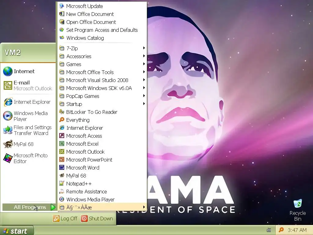Open the Startup folder entry
The height and width of the screenshot is (235, 313).
pos(102,104)
